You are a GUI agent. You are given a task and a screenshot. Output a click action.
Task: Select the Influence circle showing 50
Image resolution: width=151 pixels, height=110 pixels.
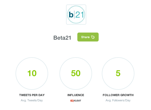pyautogui.click(x=76, y=74)
